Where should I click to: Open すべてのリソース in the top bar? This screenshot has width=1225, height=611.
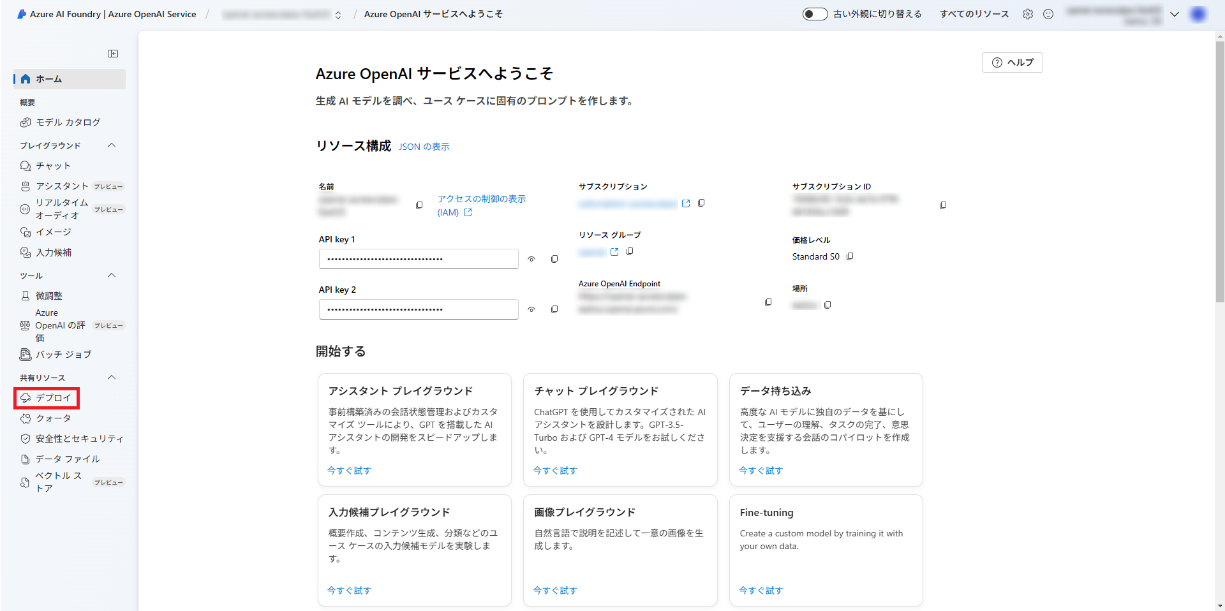click(974, 13)
